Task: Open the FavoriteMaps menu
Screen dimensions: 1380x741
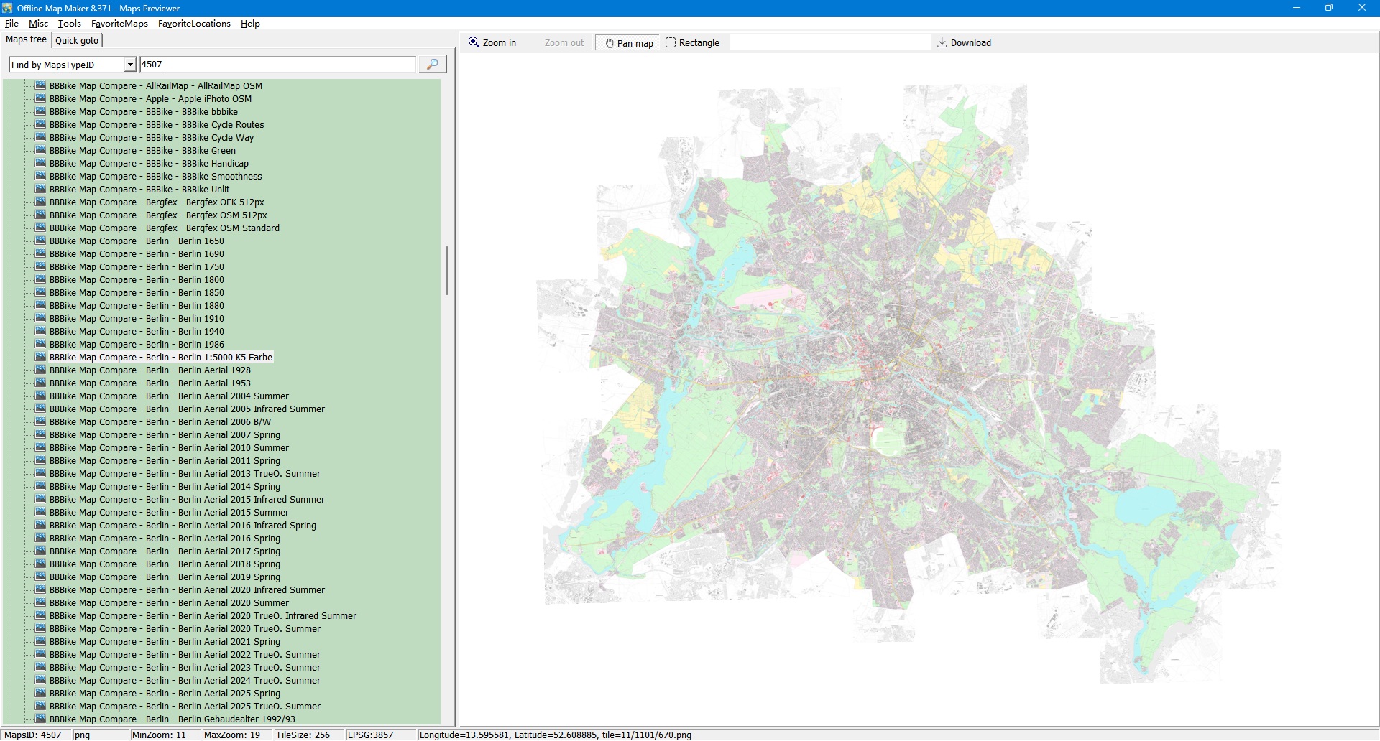Action: click(119, 24)
